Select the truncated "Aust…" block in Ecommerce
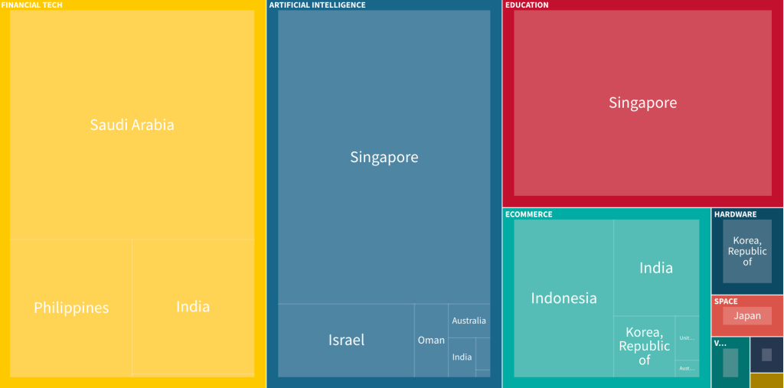 [687, 369]
